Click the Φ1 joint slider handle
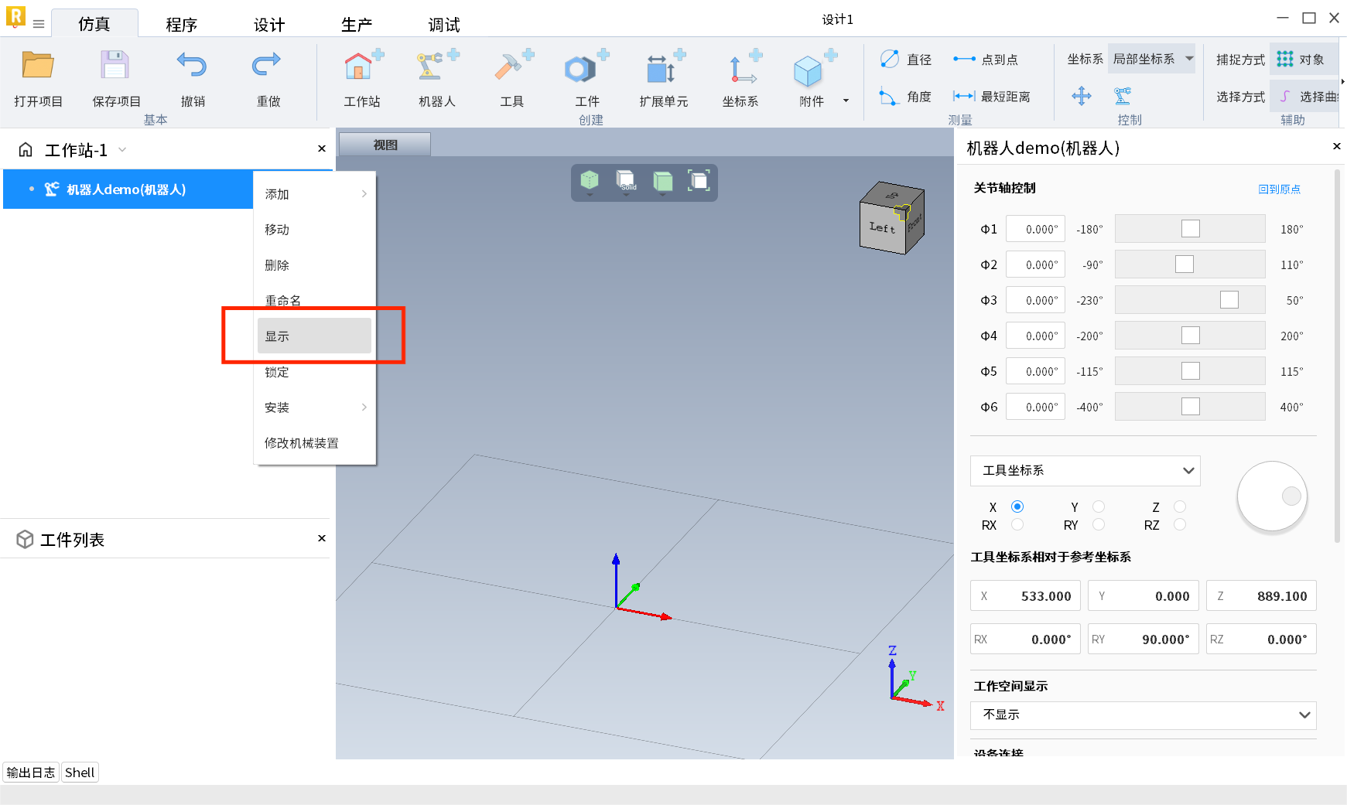This screenshot has width=1347, height=805. pos(1190,229)
